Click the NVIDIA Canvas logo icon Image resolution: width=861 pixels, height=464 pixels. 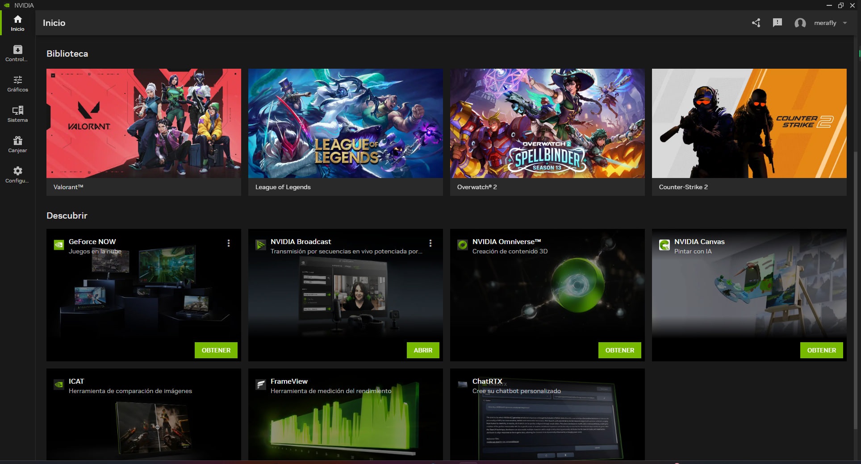[665, 245]
